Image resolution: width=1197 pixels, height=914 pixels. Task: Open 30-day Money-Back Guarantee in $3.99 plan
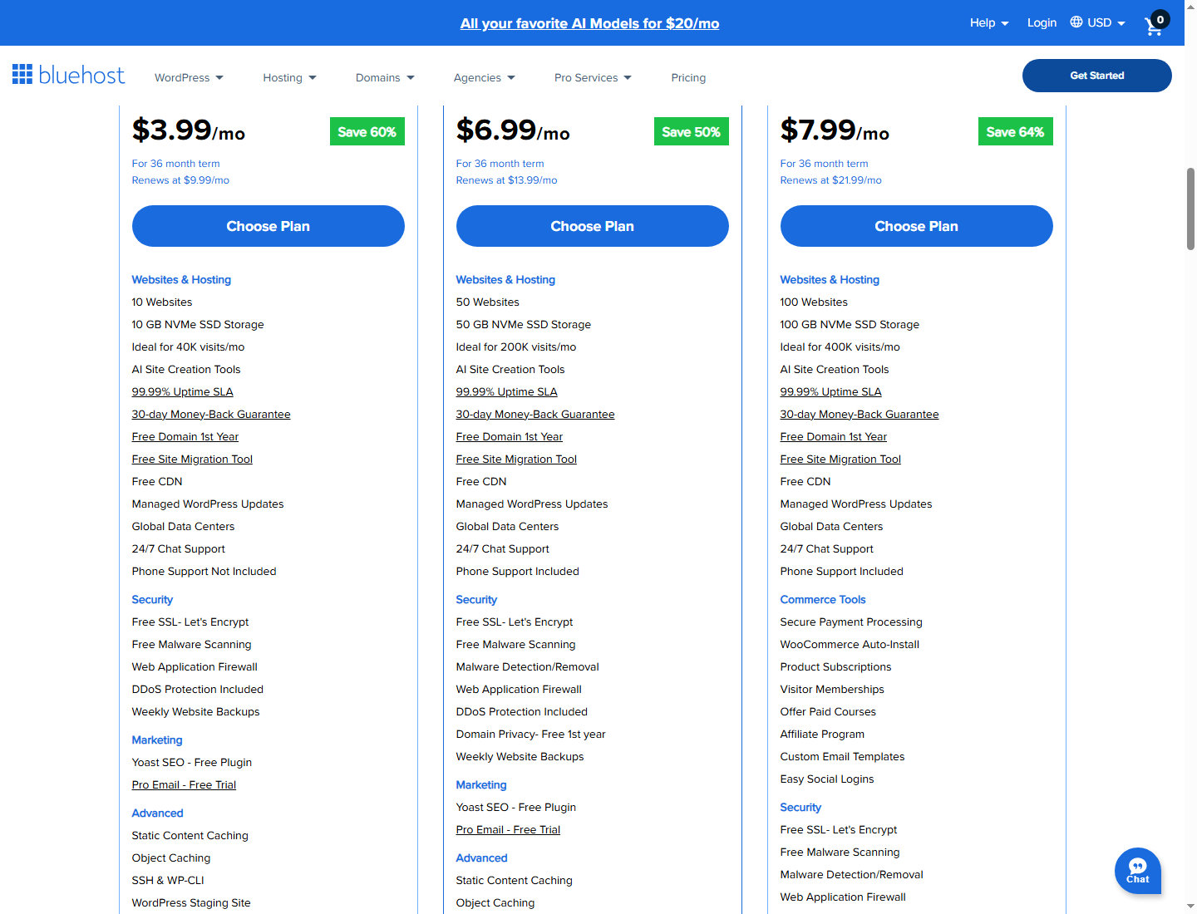coord(211,414)
